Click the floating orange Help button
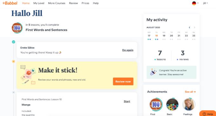The width and height of the screenshot is (216, 116). [x=208, y=113]
